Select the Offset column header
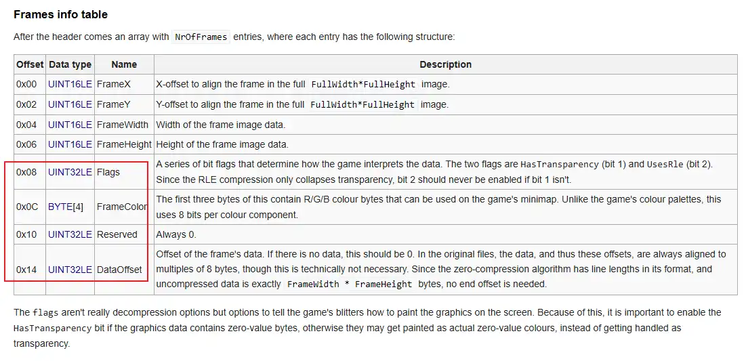The width and height of the screenshot is (746, 361). click(x=30, y=64)
